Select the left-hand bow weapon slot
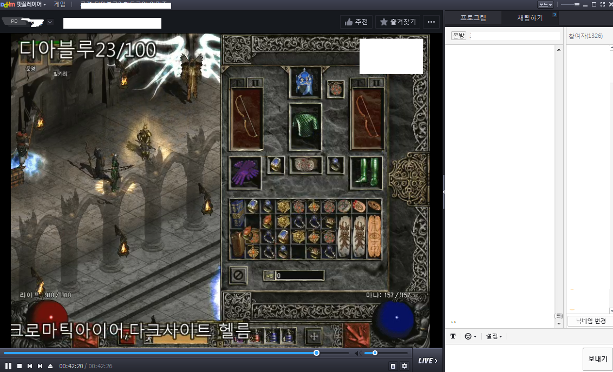Image resolution: width=613 pixels, height=372 pixels. pos(246,119)
